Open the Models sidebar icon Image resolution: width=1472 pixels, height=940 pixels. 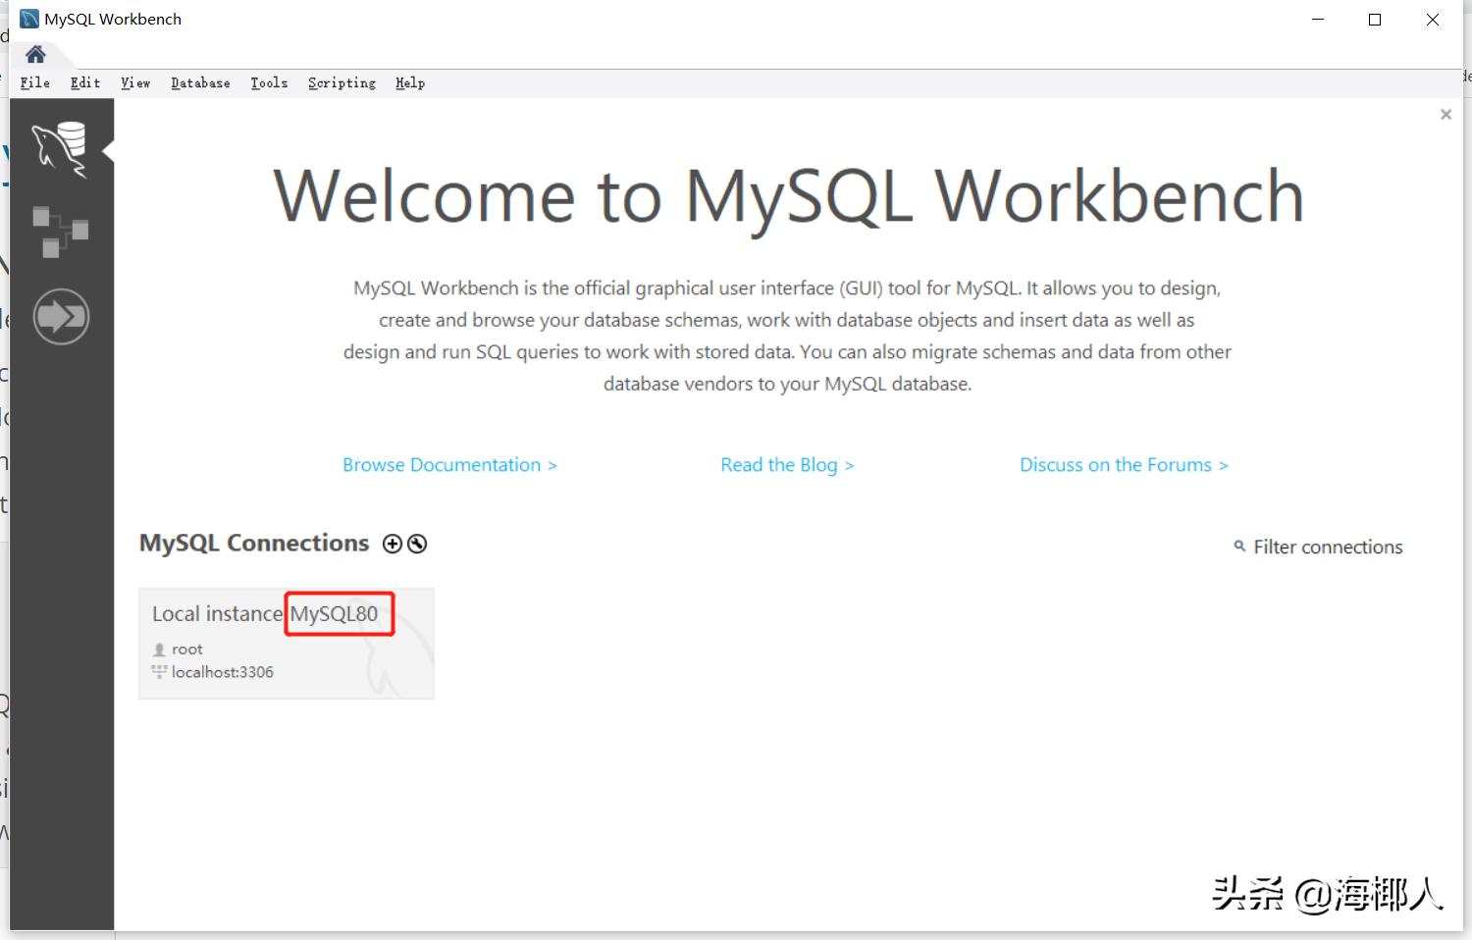[x=60, y=232]
